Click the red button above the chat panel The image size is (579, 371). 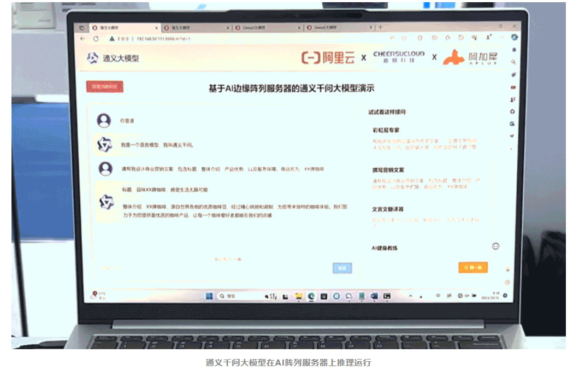click(105, 87)
